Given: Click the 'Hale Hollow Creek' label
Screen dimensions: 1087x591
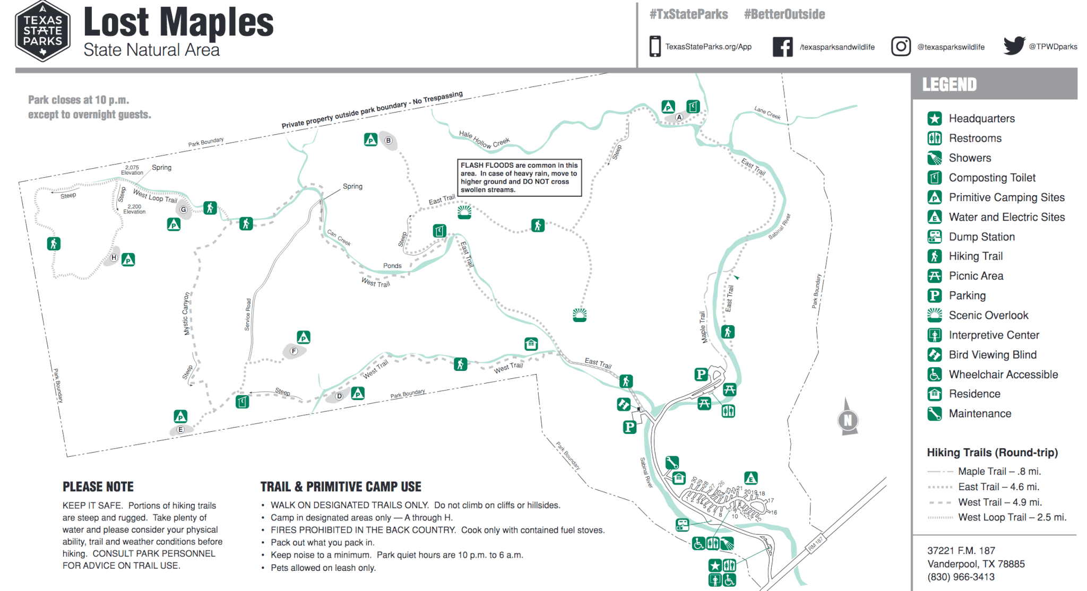Looking at the screenshot, I should click(484, 140).
